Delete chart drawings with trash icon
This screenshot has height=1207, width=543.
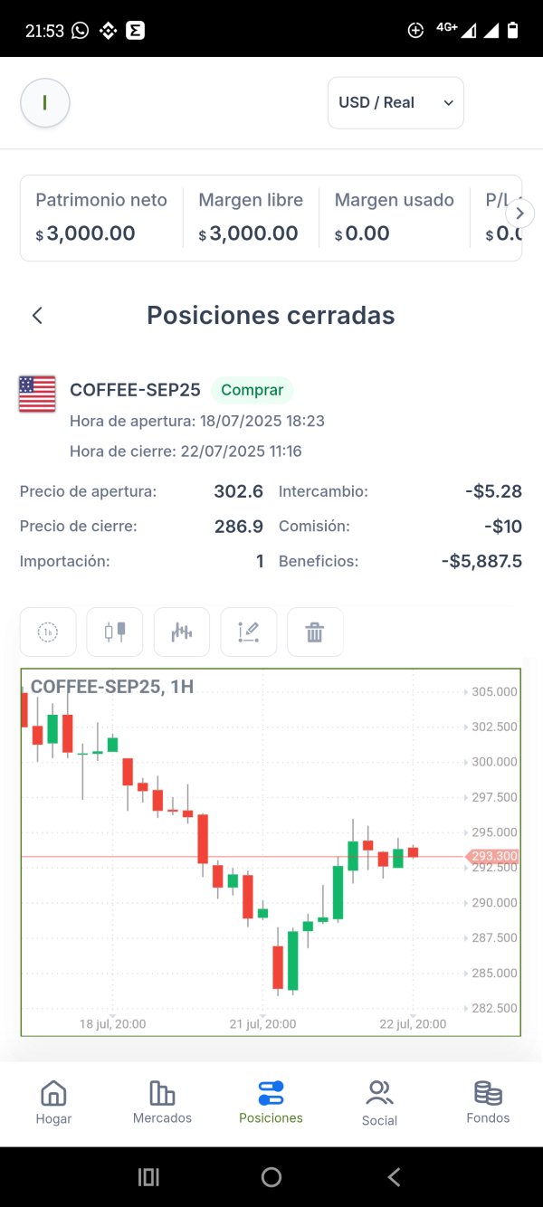click(315, 632)
